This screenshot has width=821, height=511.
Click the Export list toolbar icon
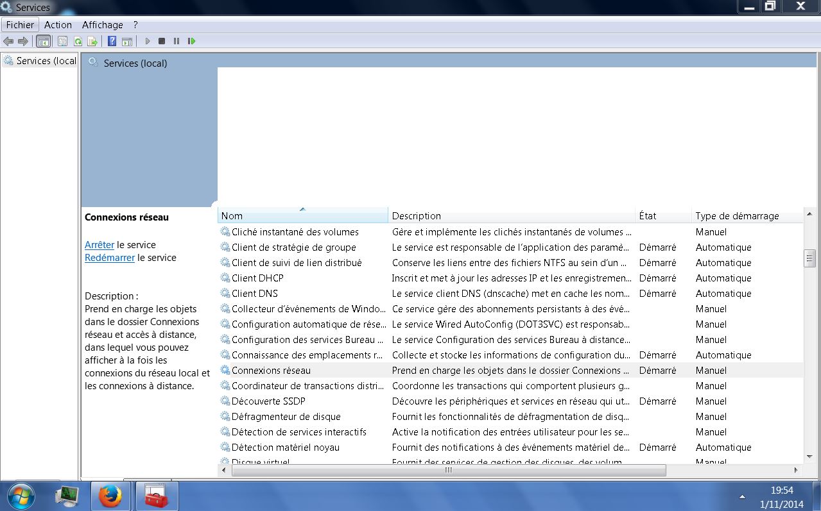pos(92,41)
